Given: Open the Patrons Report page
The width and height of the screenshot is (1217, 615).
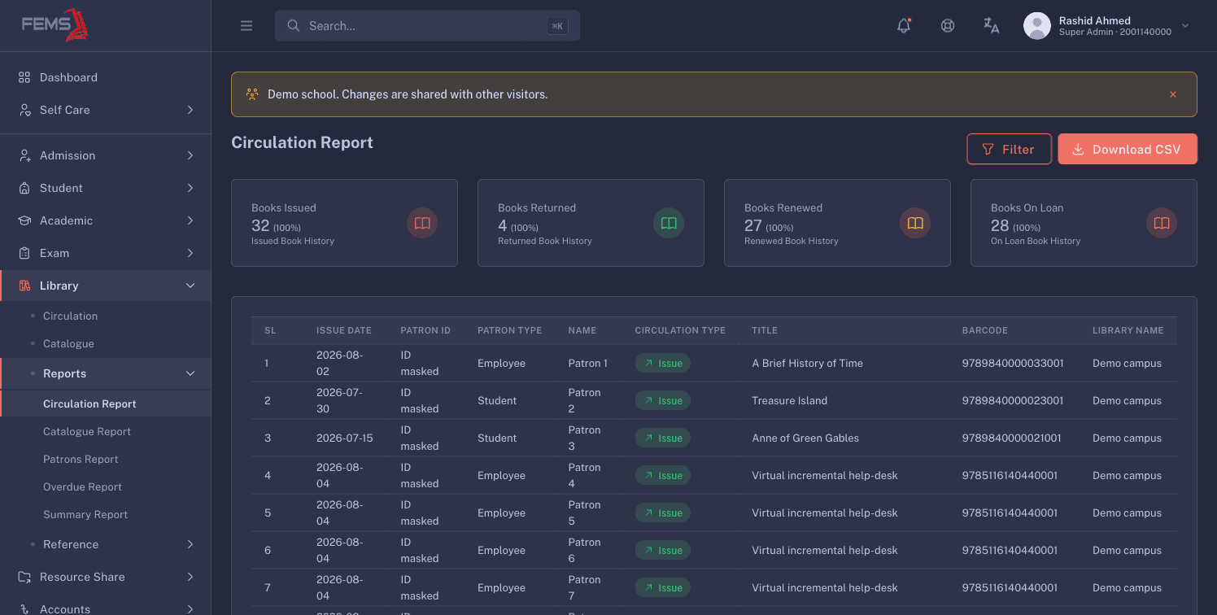Looking at the screenshot, I should coord(81,459).
